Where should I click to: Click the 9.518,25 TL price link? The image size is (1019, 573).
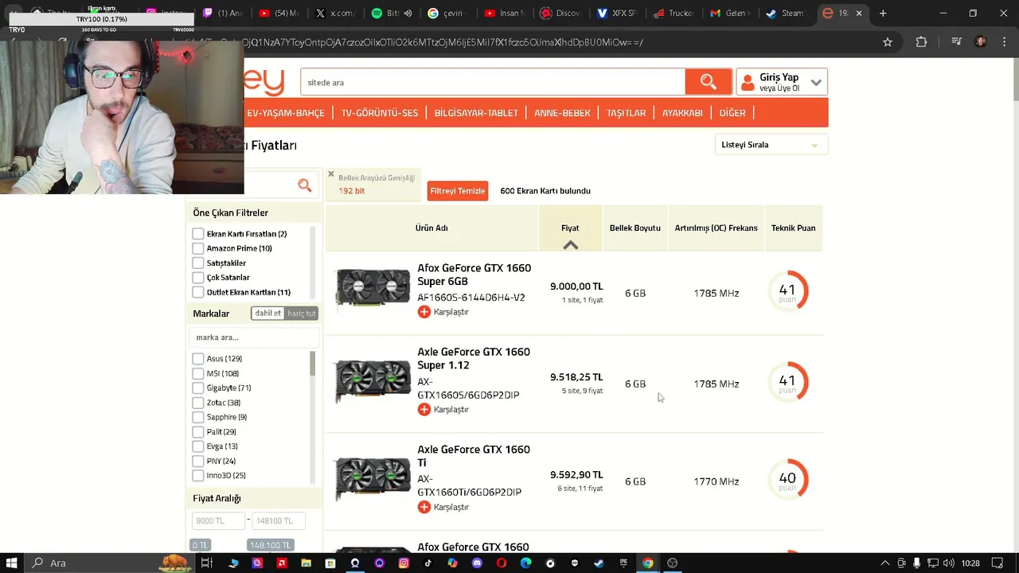click(576, 377)
